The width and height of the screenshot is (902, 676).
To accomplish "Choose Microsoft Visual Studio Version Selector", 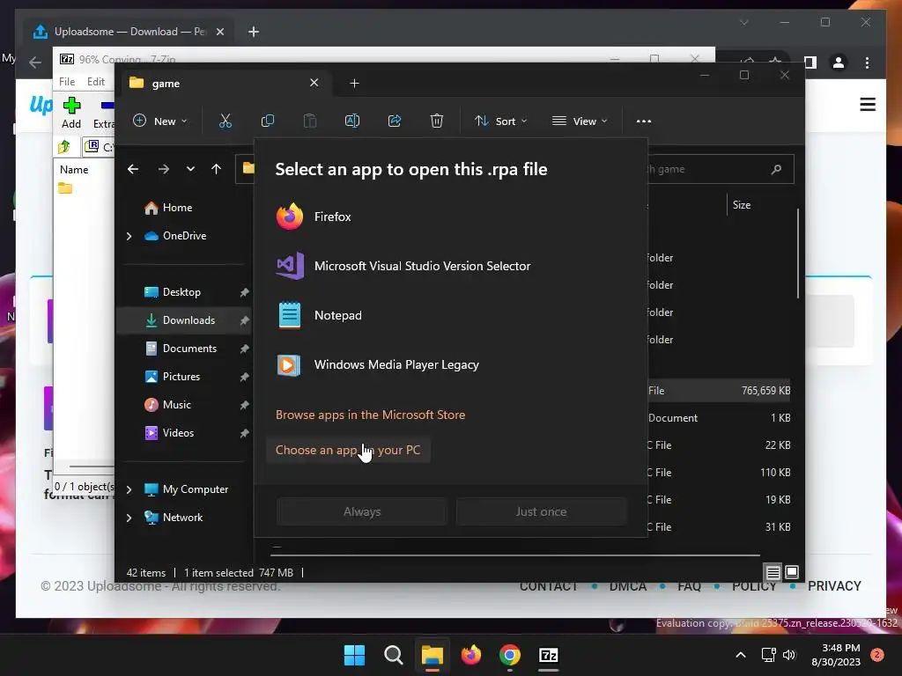I will (451, 266).
